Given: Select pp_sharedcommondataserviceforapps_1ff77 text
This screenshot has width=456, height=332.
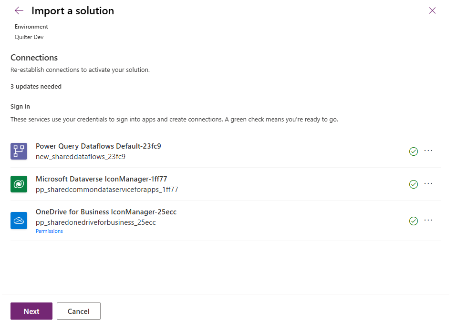Looking at the screenshot, I should pos(107,190).
